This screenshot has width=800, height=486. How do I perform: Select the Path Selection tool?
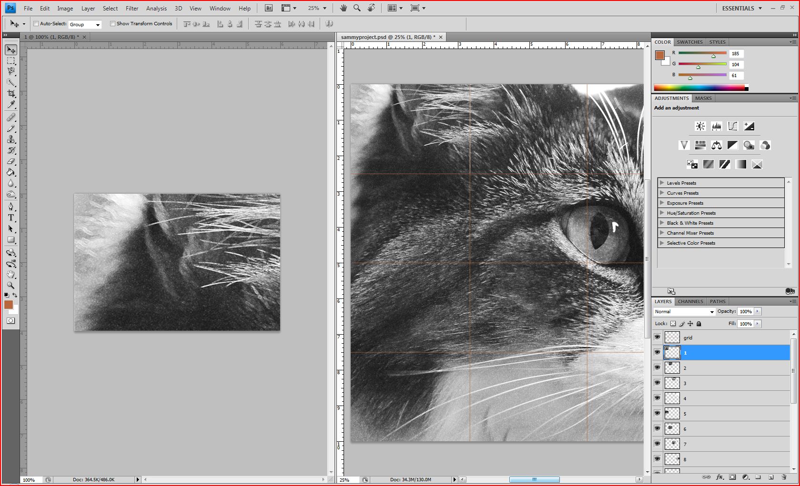(x=11, y=229)
